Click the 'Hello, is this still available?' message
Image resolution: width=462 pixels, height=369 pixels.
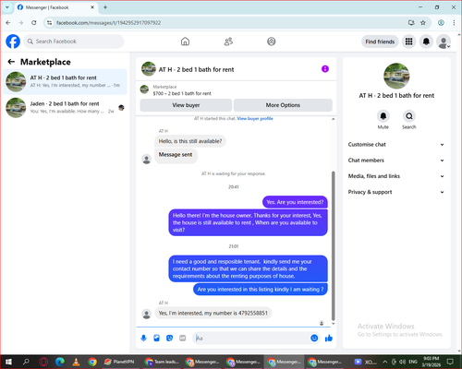coord(190,141)
